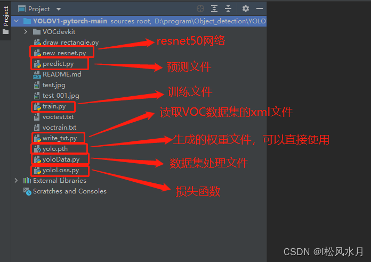
Task: Click the folder icon below Project sidebar tab
Action: tap(6, 32)
